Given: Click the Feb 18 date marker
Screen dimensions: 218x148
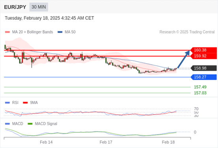Looking at the screenshot, I should [168, 142].
